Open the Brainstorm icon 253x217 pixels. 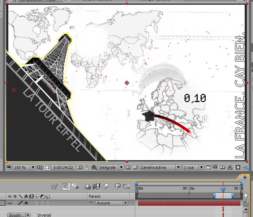[117, 186]
